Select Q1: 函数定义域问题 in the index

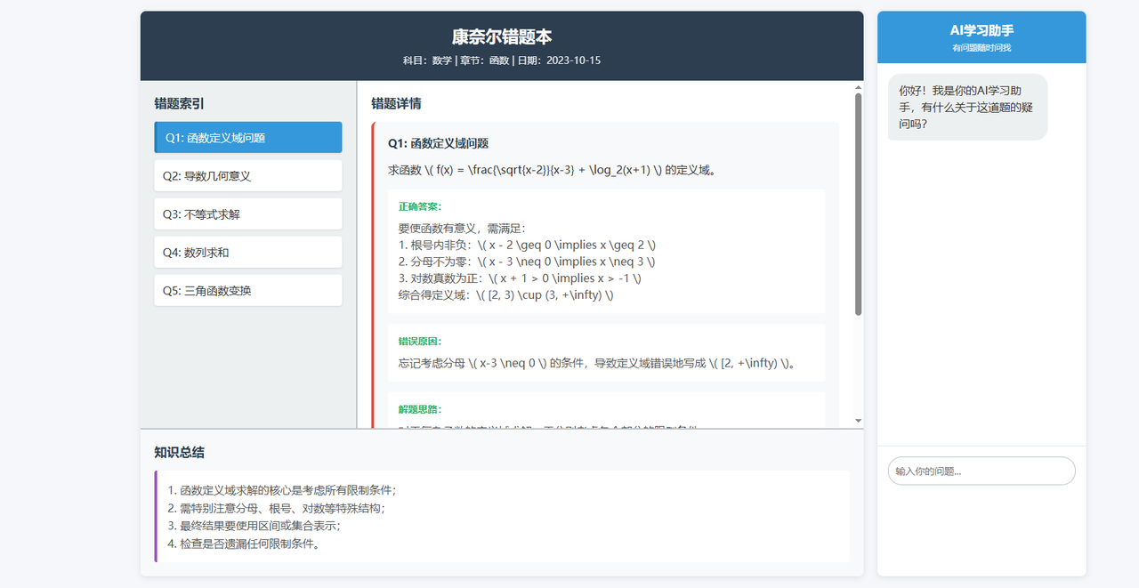coord(247,137)
